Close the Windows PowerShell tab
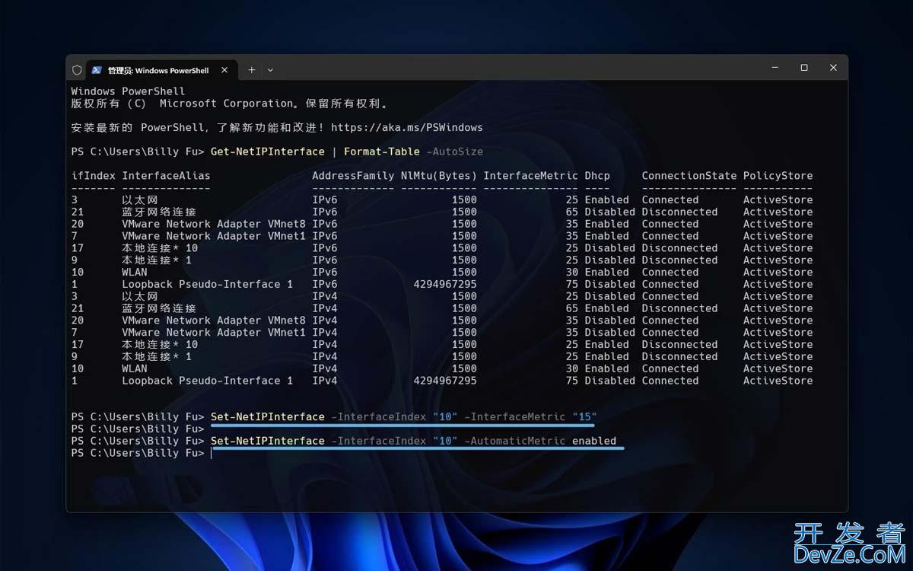The image size is (913, 571). (224, 70)
